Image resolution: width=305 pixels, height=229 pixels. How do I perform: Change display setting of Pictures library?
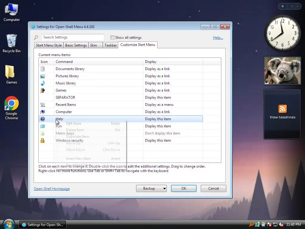(157, 76)
